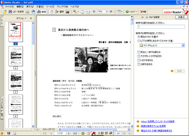Check the include comments option
The width and height of the screenshot is (189, 136).
139,64
